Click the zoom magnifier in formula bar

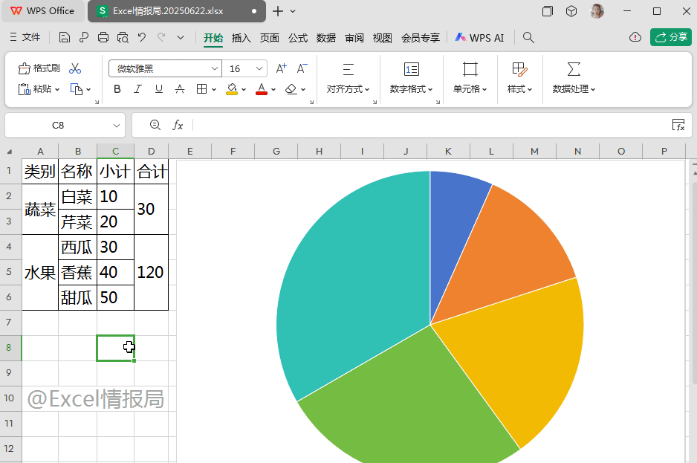155,125
